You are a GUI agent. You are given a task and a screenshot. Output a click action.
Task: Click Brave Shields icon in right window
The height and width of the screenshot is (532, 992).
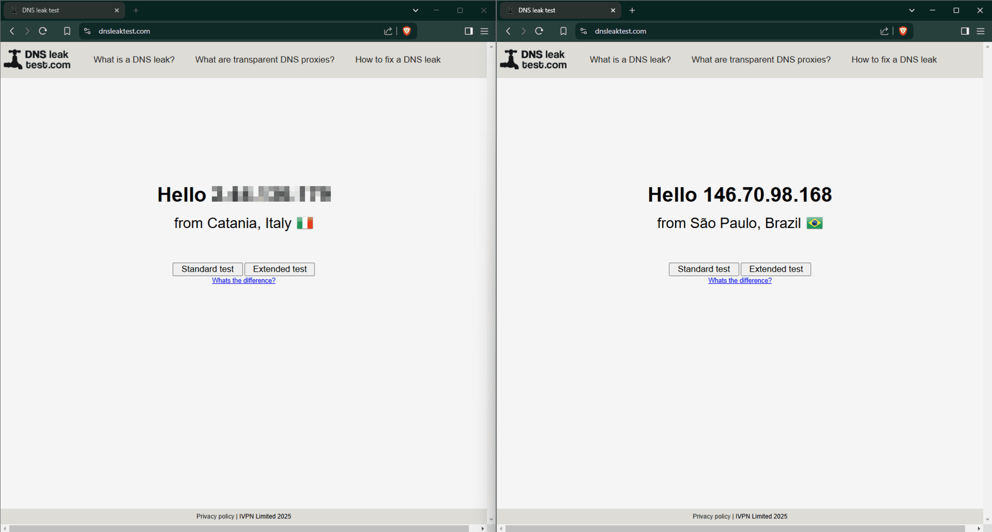903,31
